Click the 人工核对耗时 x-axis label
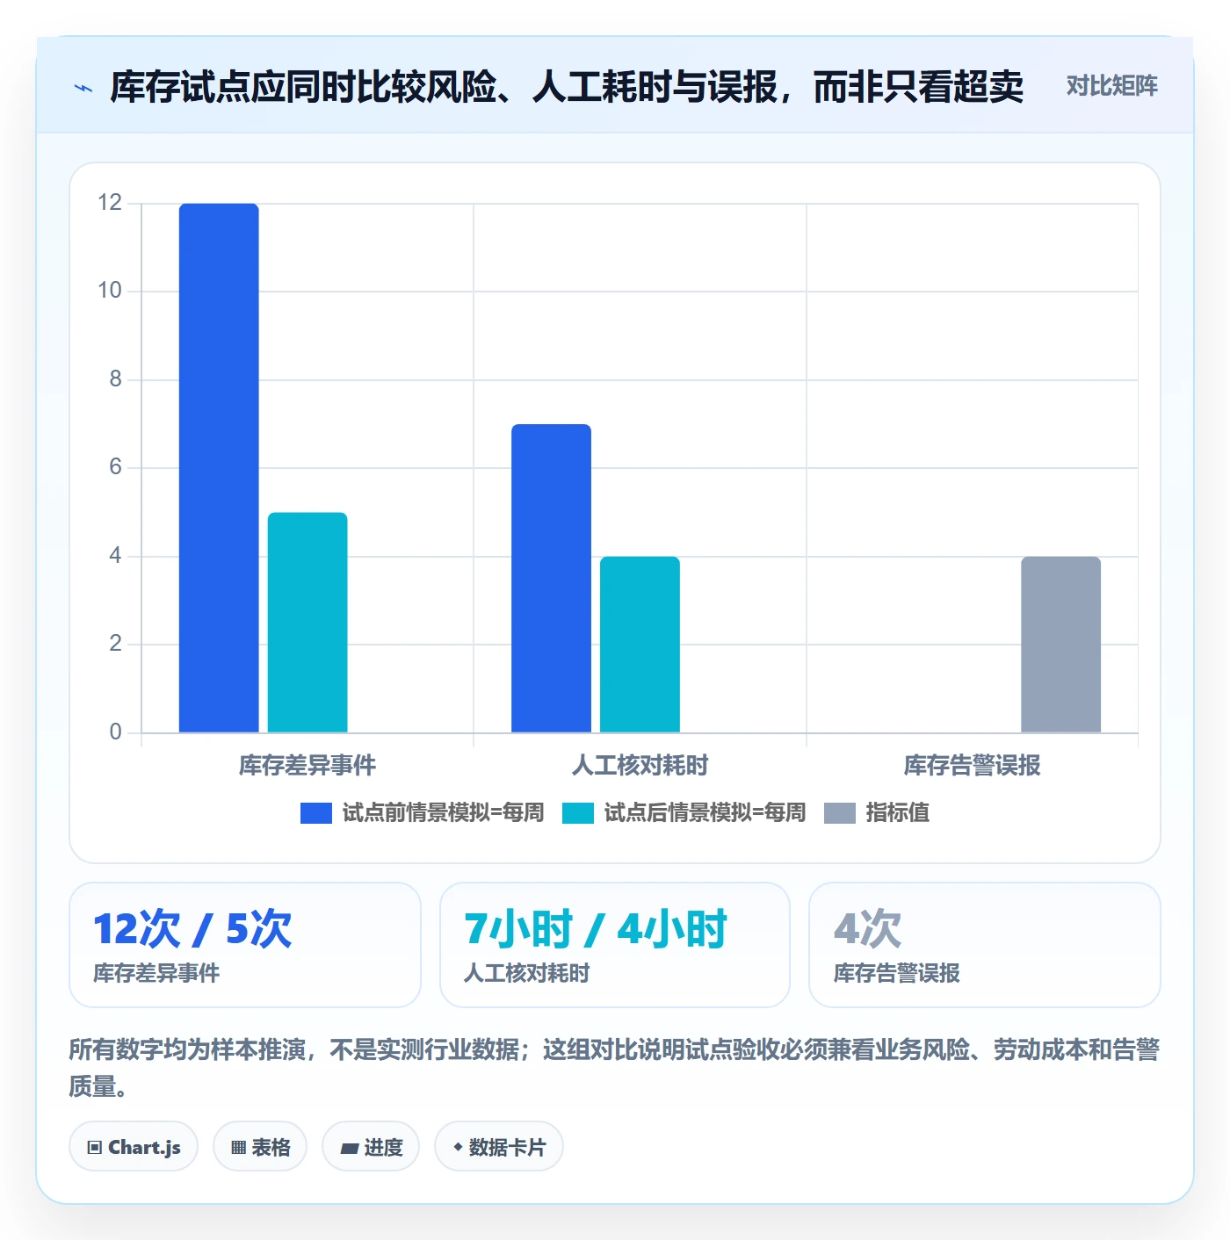This screenshot has height=1240, width=1230. 640,766
